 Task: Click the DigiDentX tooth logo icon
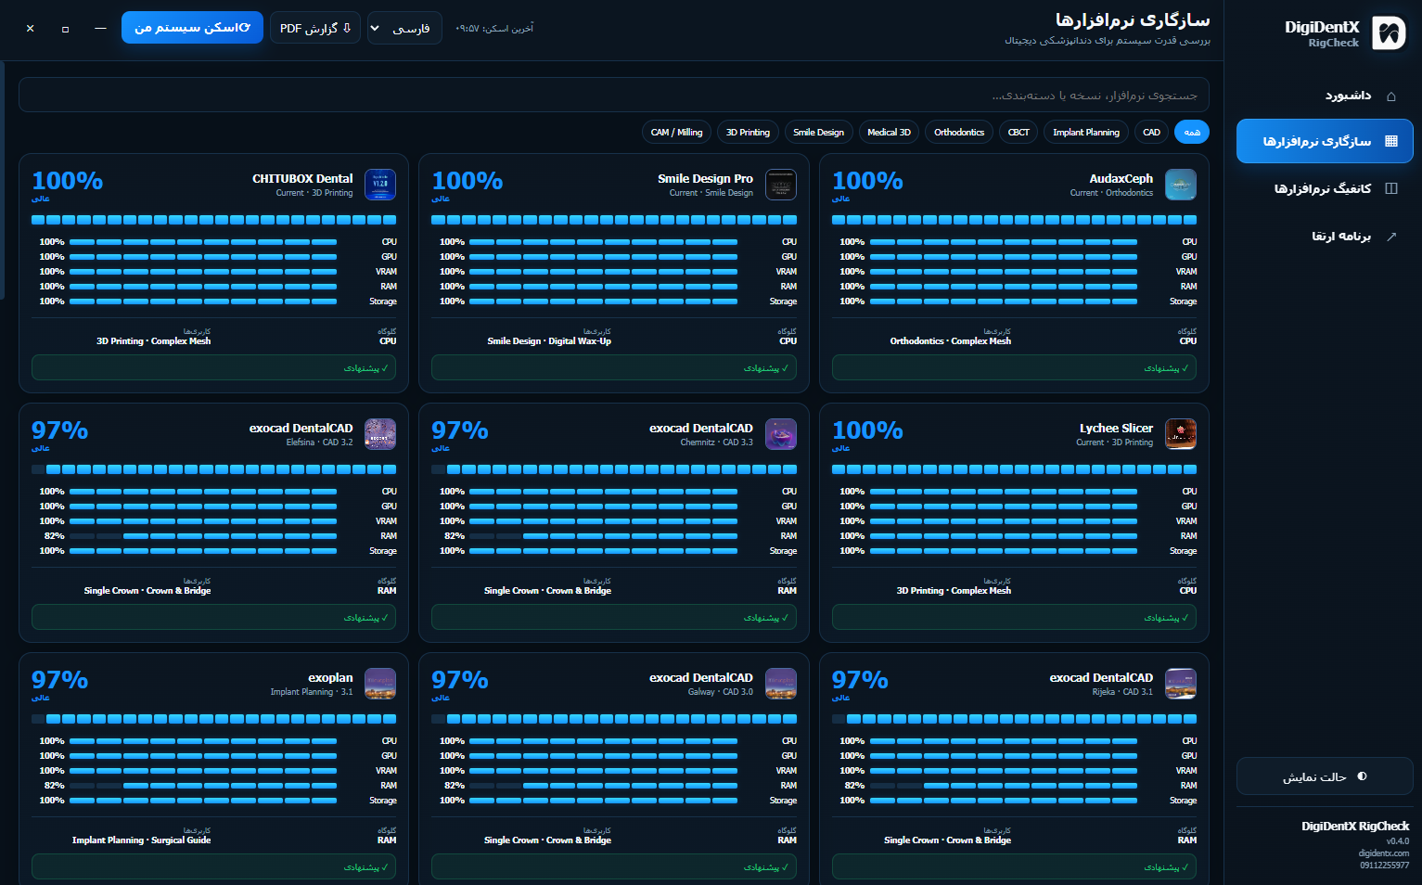1389,33
